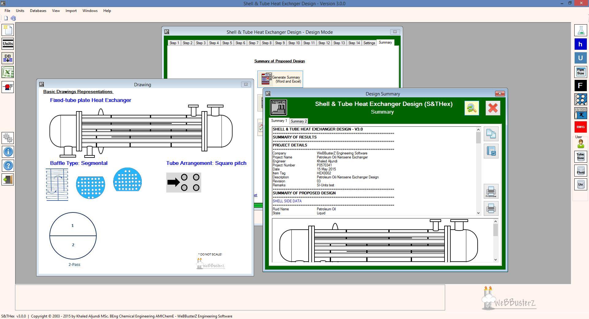Screen dimensions: 589x319
Task: Click the tube layout circles icon
Action: [580, 99]
